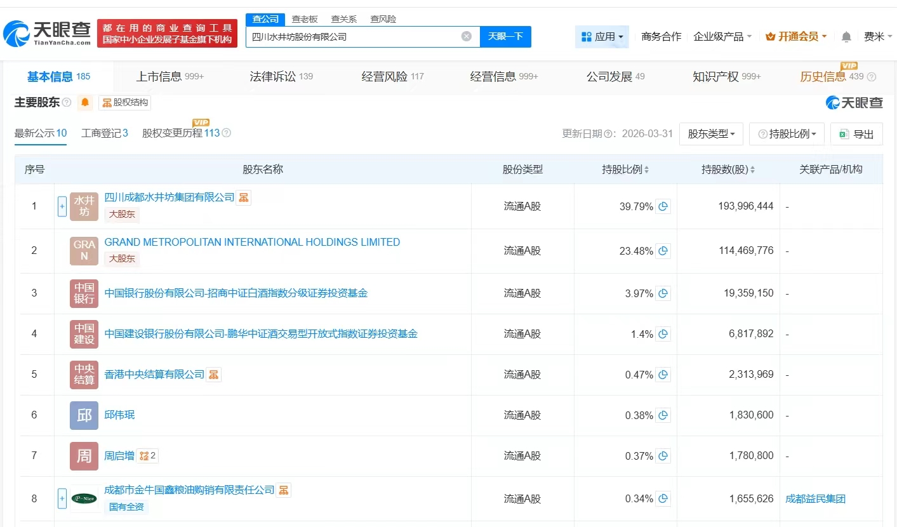The width and height of the screenshot is (897, 527).
Task: Click the P-Nice logo of row 8
Action: click(84, 498)
